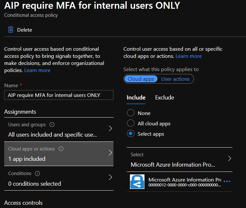Select the All cloud apps radio button
The height and width of the screenshot is (208, 246).
pos(131,123)
